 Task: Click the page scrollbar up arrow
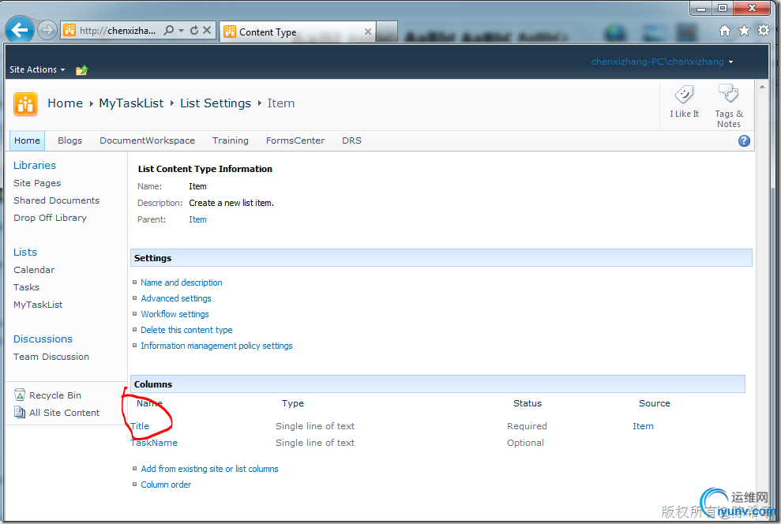tap(762, 87)
